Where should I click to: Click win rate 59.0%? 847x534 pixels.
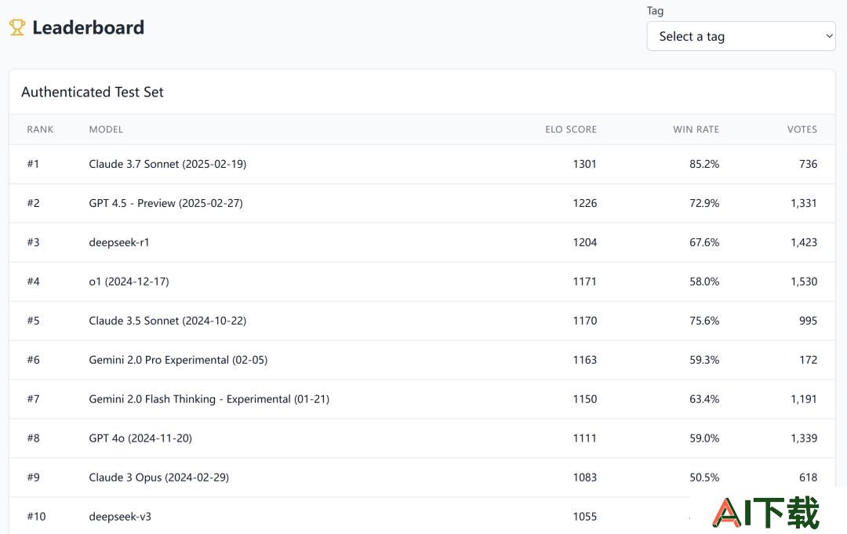click(x=704, y=438)
